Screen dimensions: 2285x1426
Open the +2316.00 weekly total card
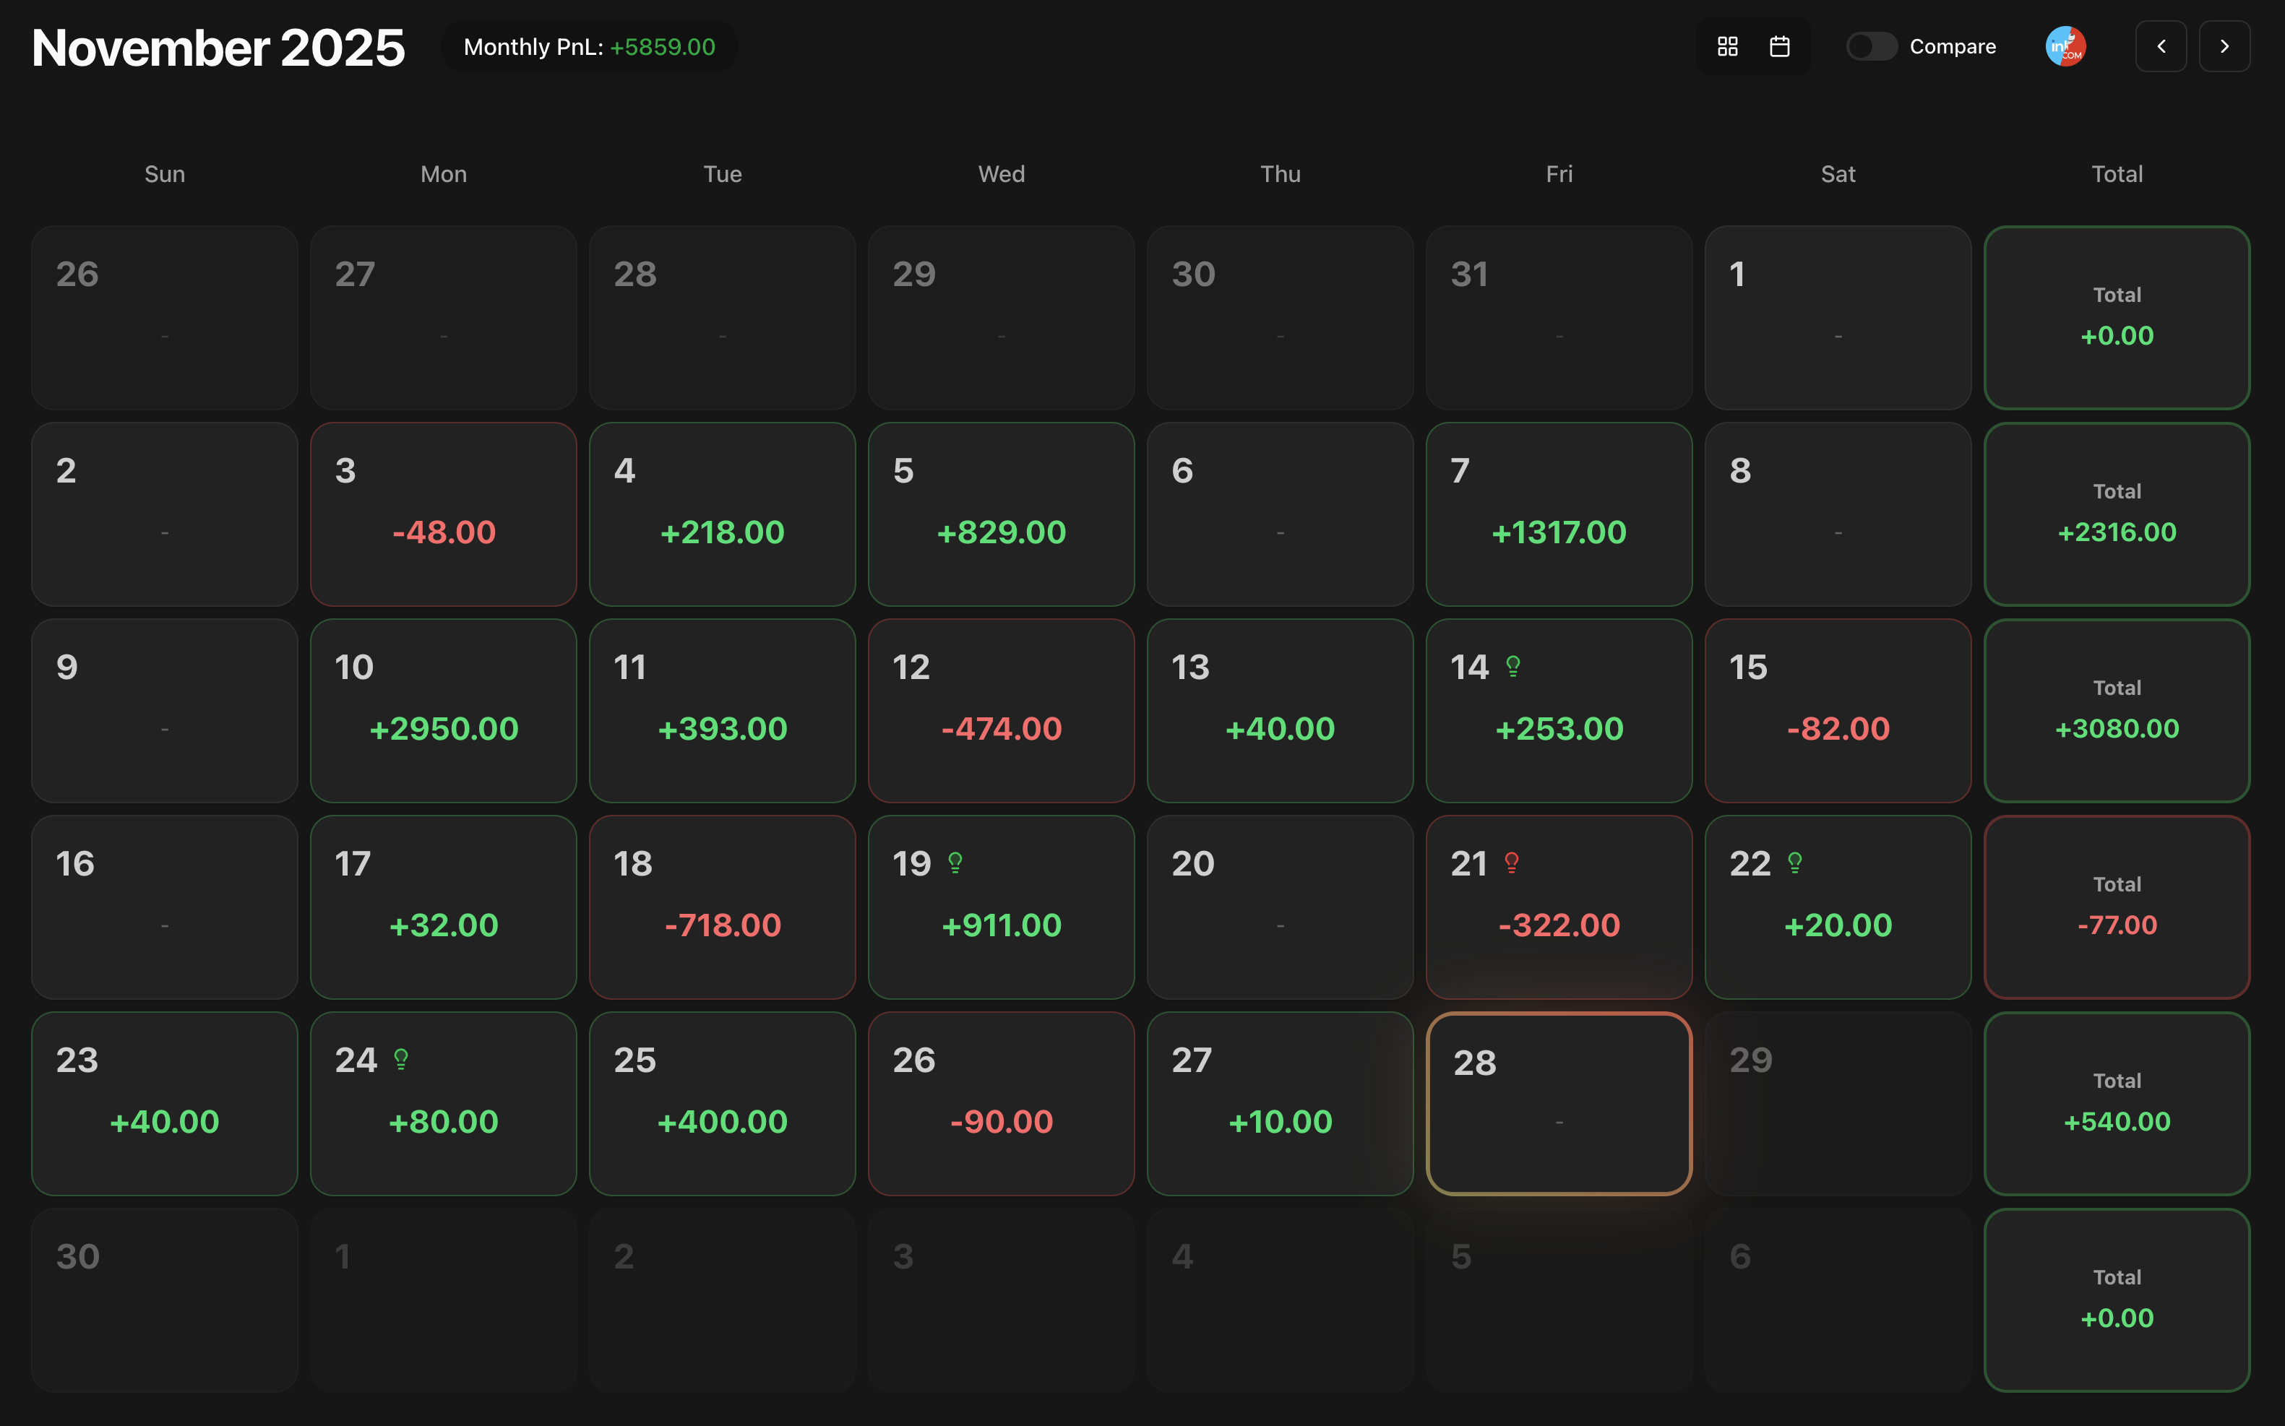pos(2116,514)
